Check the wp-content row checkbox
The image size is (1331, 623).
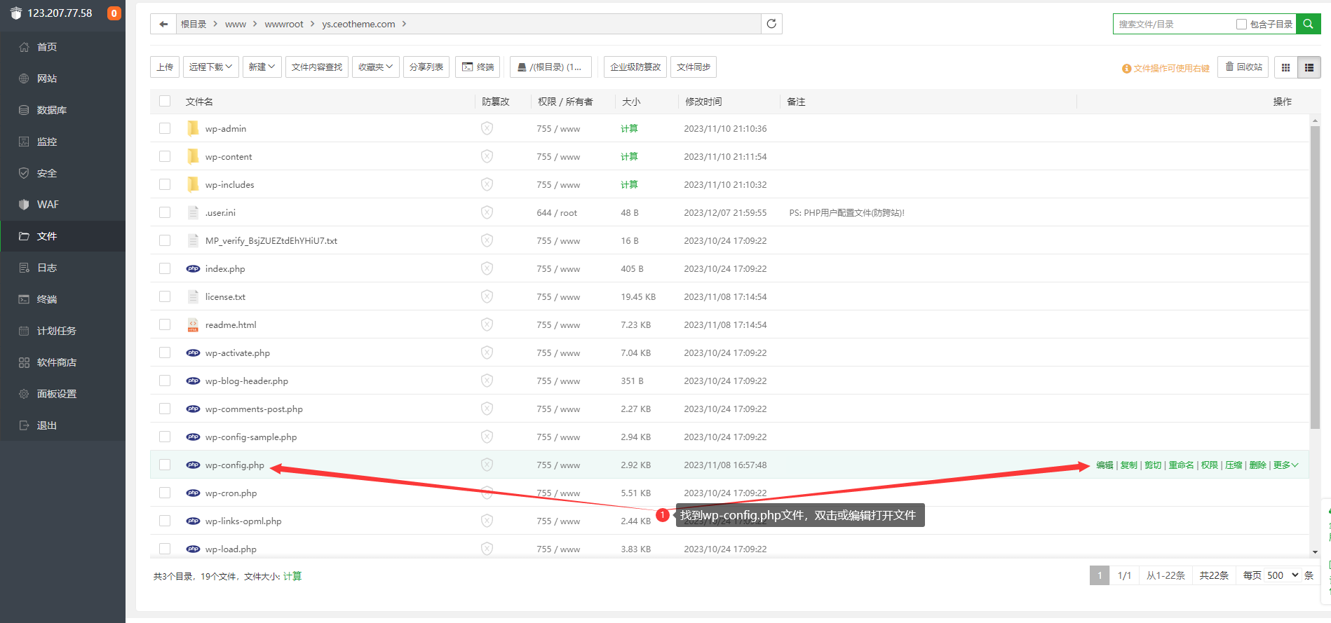(x=165, y=156)
